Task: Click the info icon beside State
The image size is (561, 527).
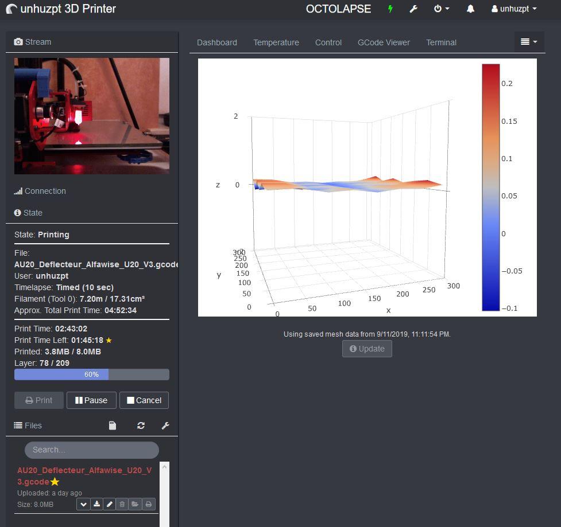Action: [18, 213]
